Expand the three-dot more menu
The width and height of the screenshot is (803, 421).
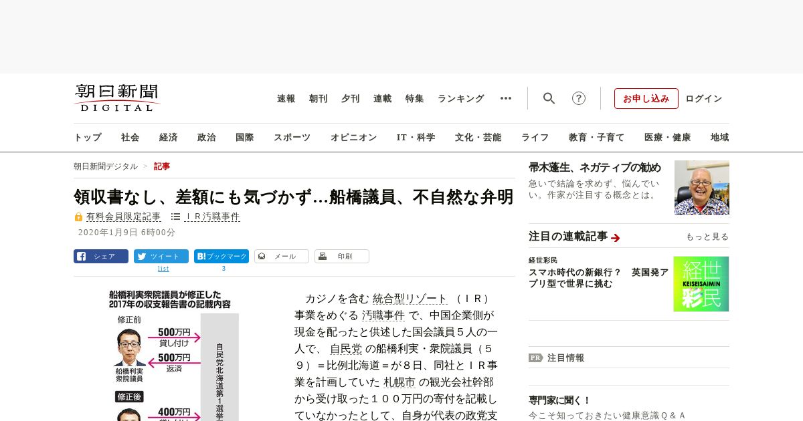click(x=506, y=98)
